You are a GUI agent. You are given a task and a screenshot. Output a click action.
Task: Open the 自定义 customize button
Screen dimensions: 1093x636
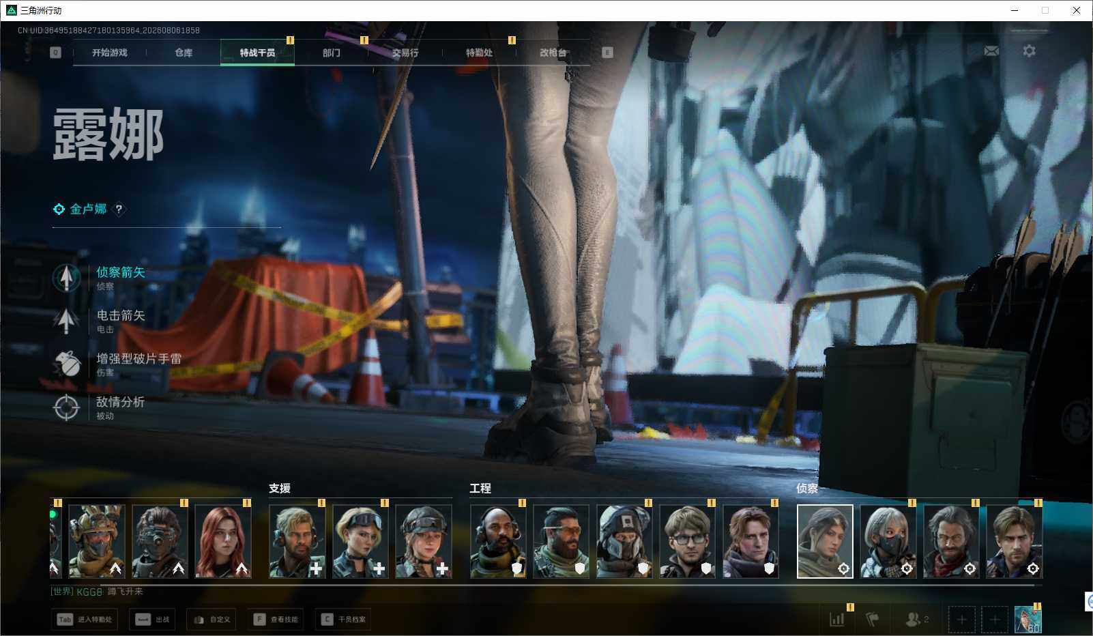click(212, 620)
